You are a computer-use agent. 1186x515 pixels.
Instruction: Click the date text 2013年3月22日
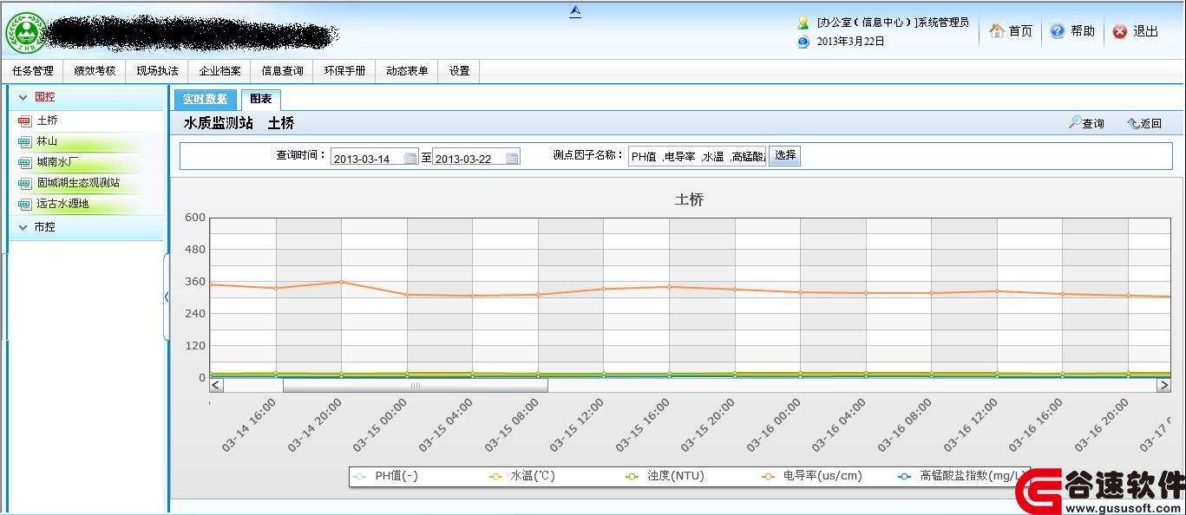pyautogui.click(x=850, y=42)
